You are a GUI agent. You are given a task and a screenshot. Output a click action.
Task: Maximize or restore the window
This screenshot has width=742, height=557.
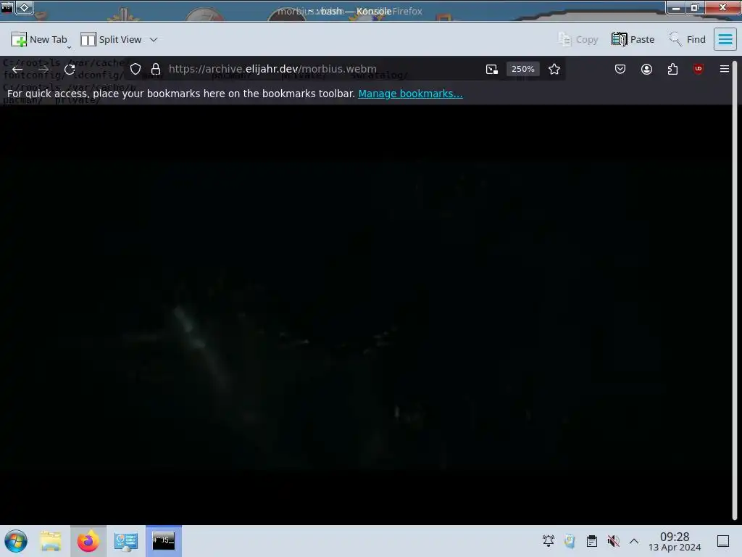(695, 7)
